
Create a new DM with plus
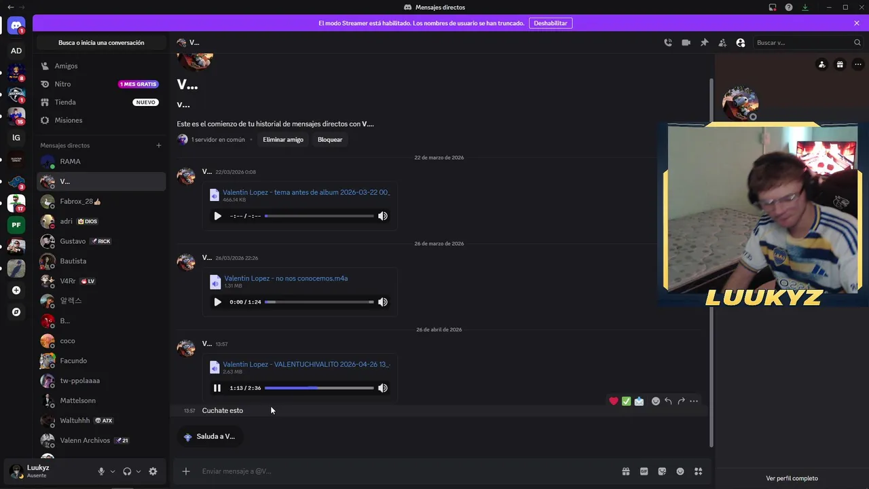click(159, 145)
